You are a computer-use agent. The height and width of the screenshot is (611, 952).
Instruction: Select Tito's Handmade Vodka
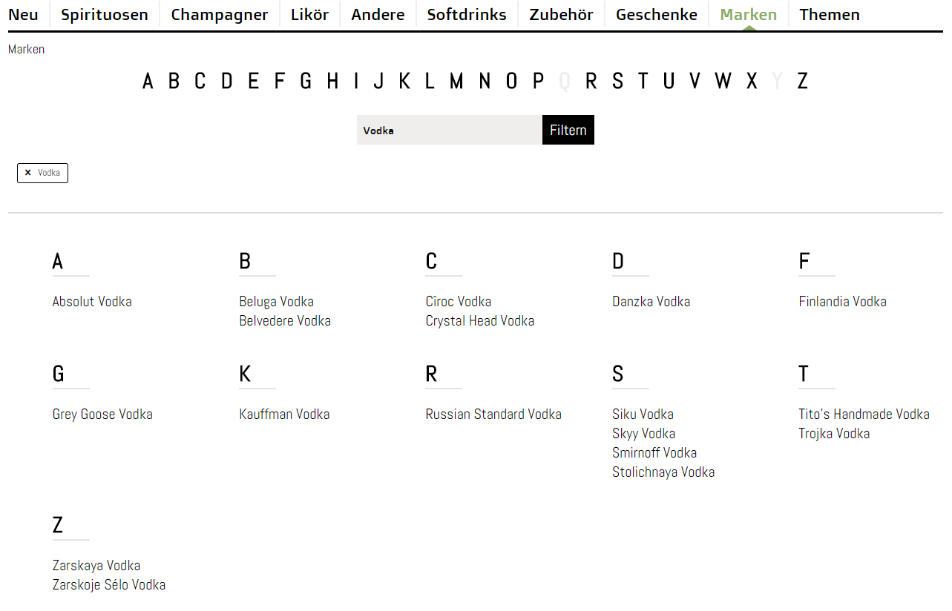864,414
